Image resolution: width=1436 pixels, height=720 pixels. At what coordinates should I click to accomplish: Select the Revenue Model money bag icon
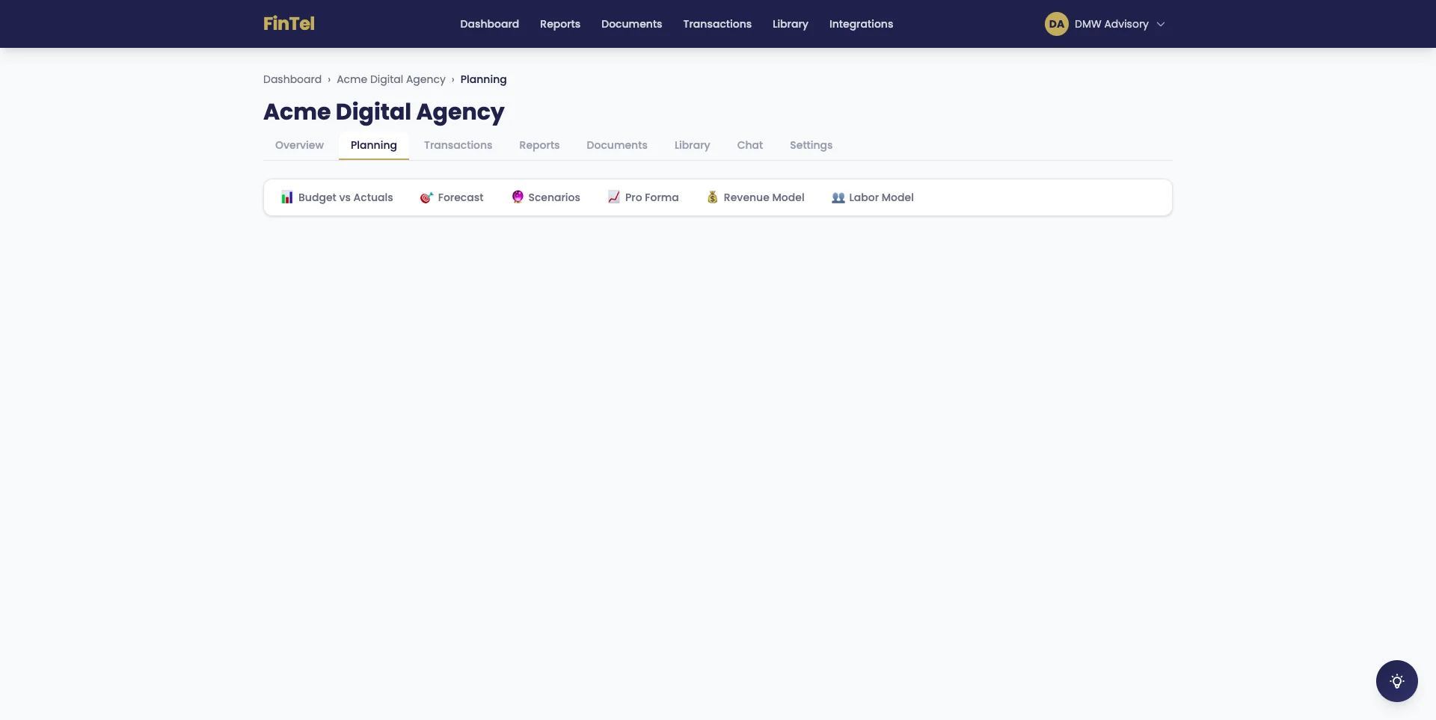712,197
